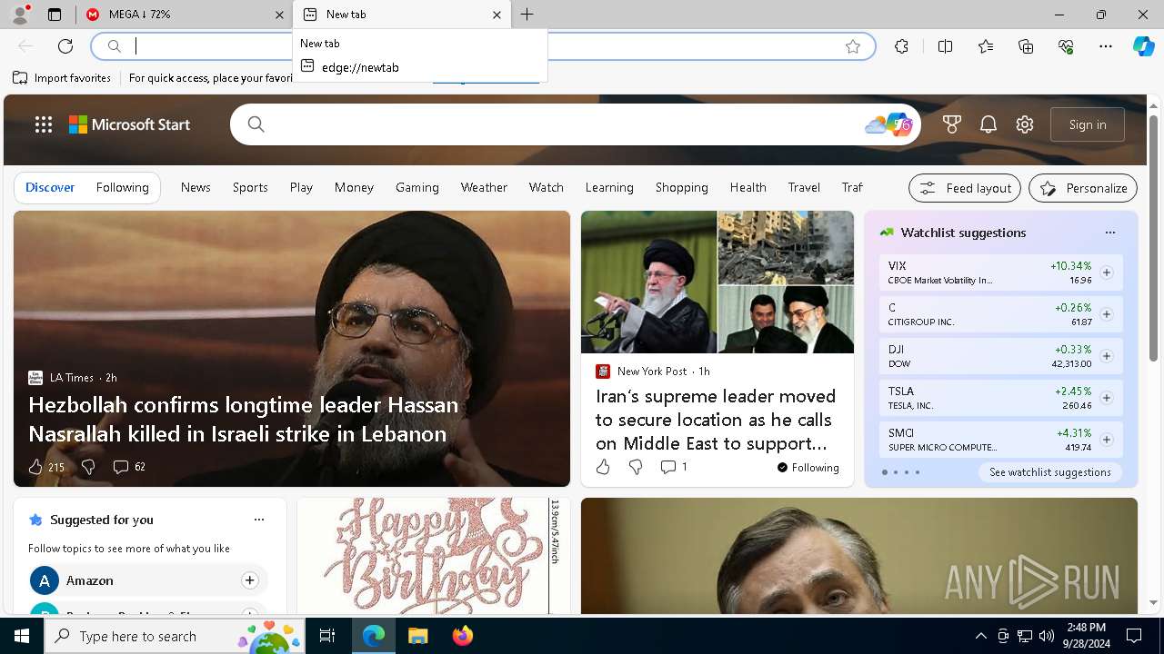The width and height of the screenshot is (1164, 654).
Task: Open Iran's supreme leader article headline
Action: tap(716, 420)
